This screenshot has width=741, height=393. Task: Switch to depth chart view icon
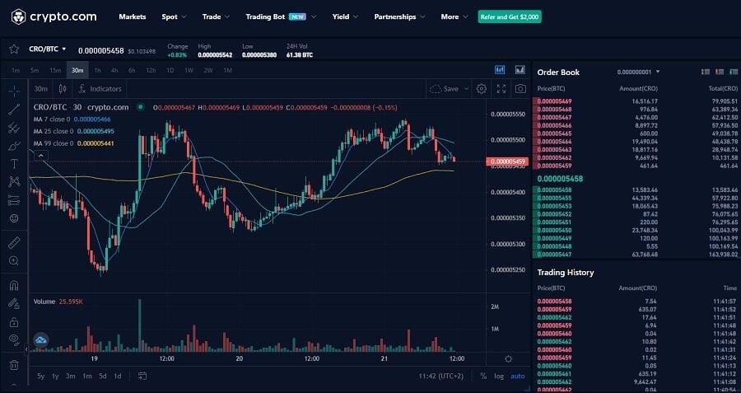click(x=520, y=70)
